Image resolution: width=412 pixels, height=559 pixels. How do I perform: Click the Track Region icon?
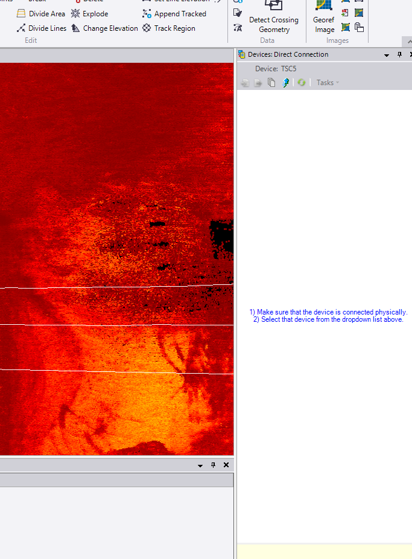pyautogui.click(x=147, y=28)
